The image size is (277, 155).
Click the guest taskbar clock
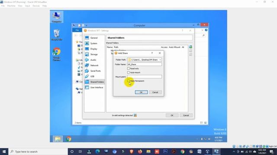pyautogui.click(x=219, y=139)
